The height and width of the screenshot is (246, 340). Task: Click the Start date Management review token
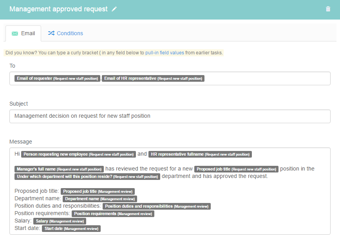tap(71, 228)
